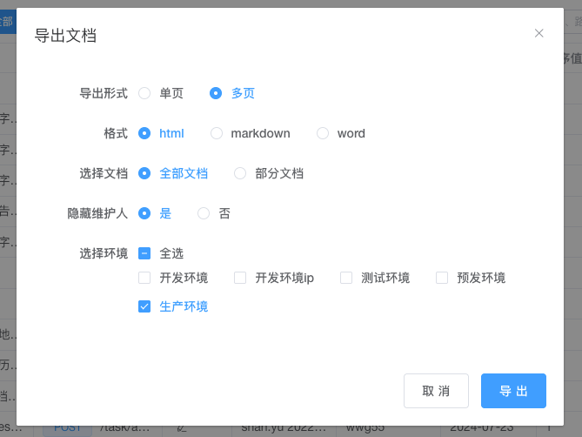Select the 单页 radio option

(x=144, y=93)
